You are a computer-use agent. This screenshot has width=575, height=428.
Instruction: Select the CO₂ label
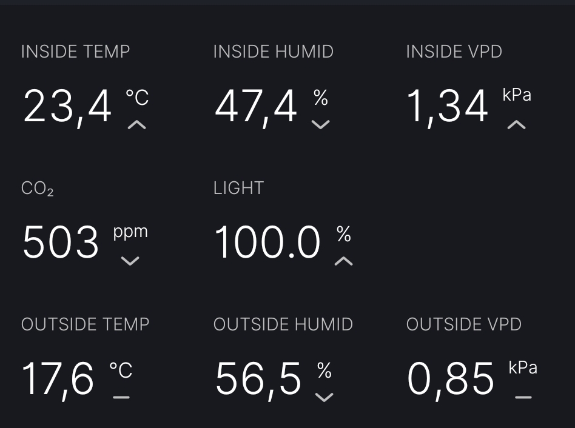tap(37, 189)
